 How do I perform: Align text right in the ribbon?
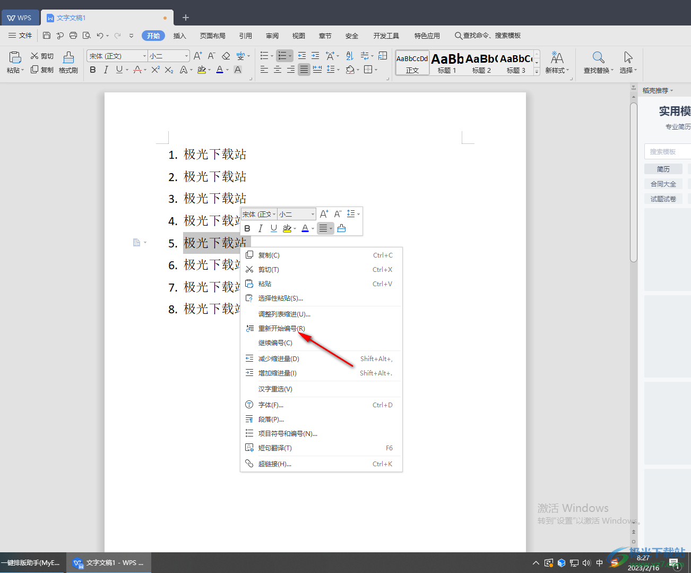coord(291,70)
